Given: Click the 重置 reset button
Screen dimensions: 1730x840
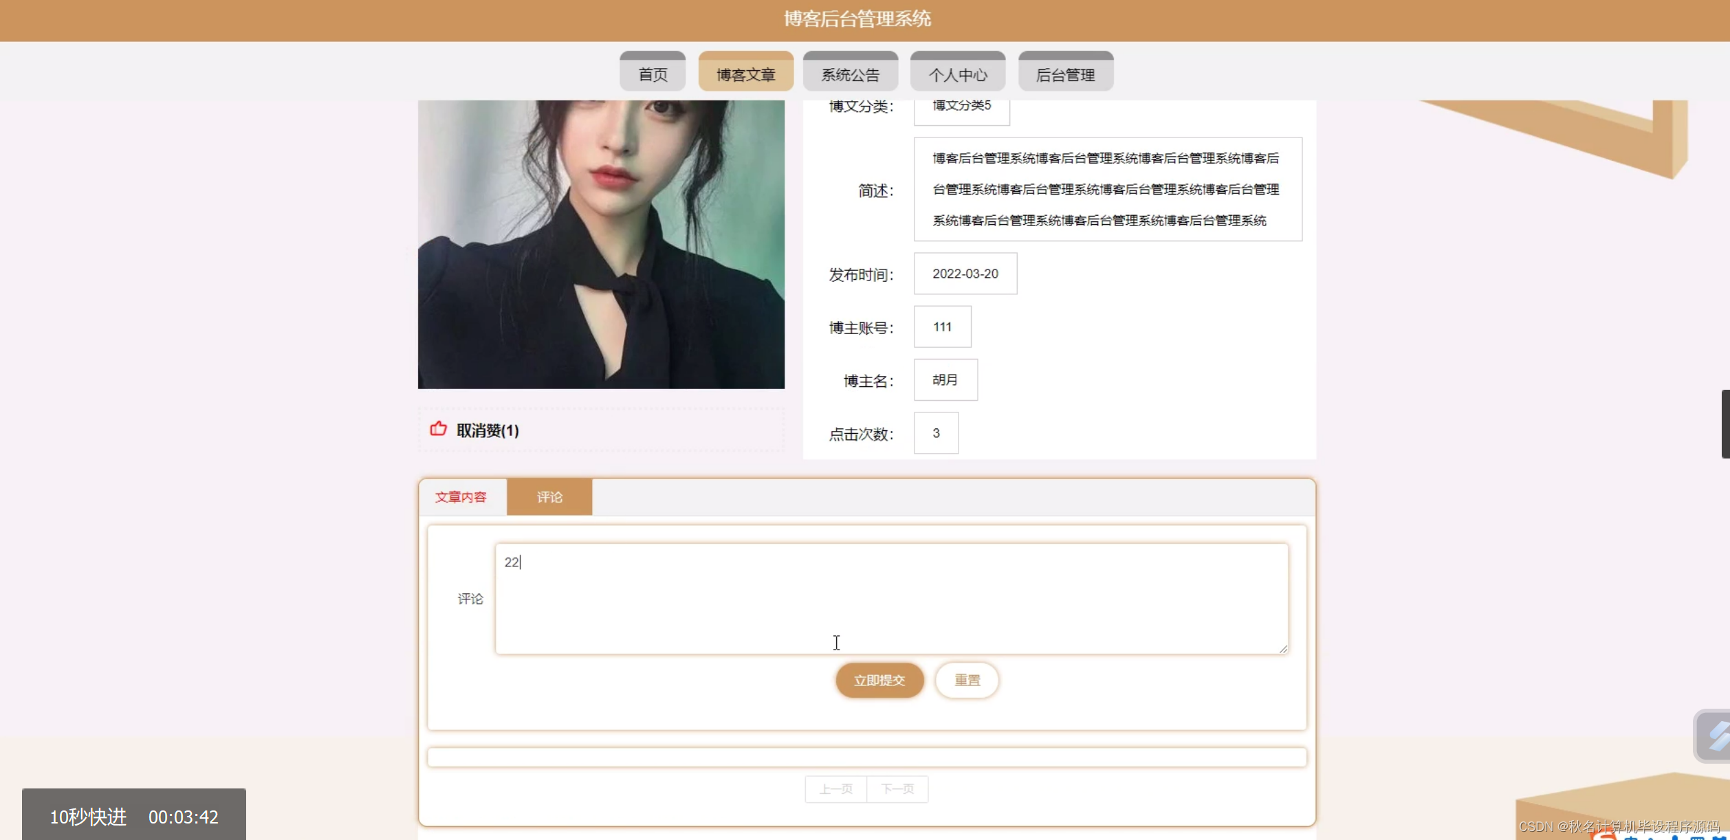Looking at the screenshot, I should (966, 680).
